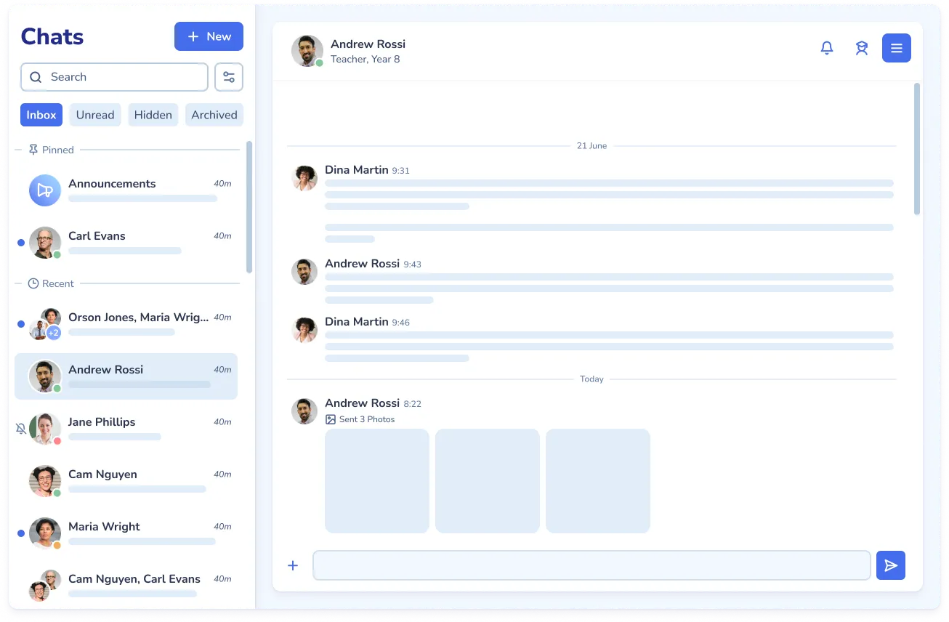Click the unread indicator dot on Carl Evans

coord(21,242)
